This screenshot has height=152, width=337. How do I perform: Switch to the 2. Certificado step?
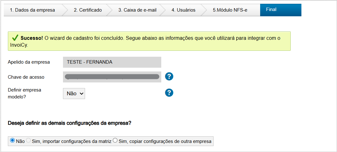[88, 10]
